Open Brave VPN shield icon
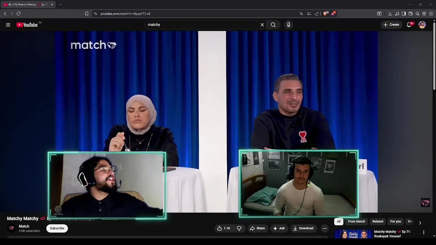Viewport: 436px width, 245px height. [x=424, y=14]
